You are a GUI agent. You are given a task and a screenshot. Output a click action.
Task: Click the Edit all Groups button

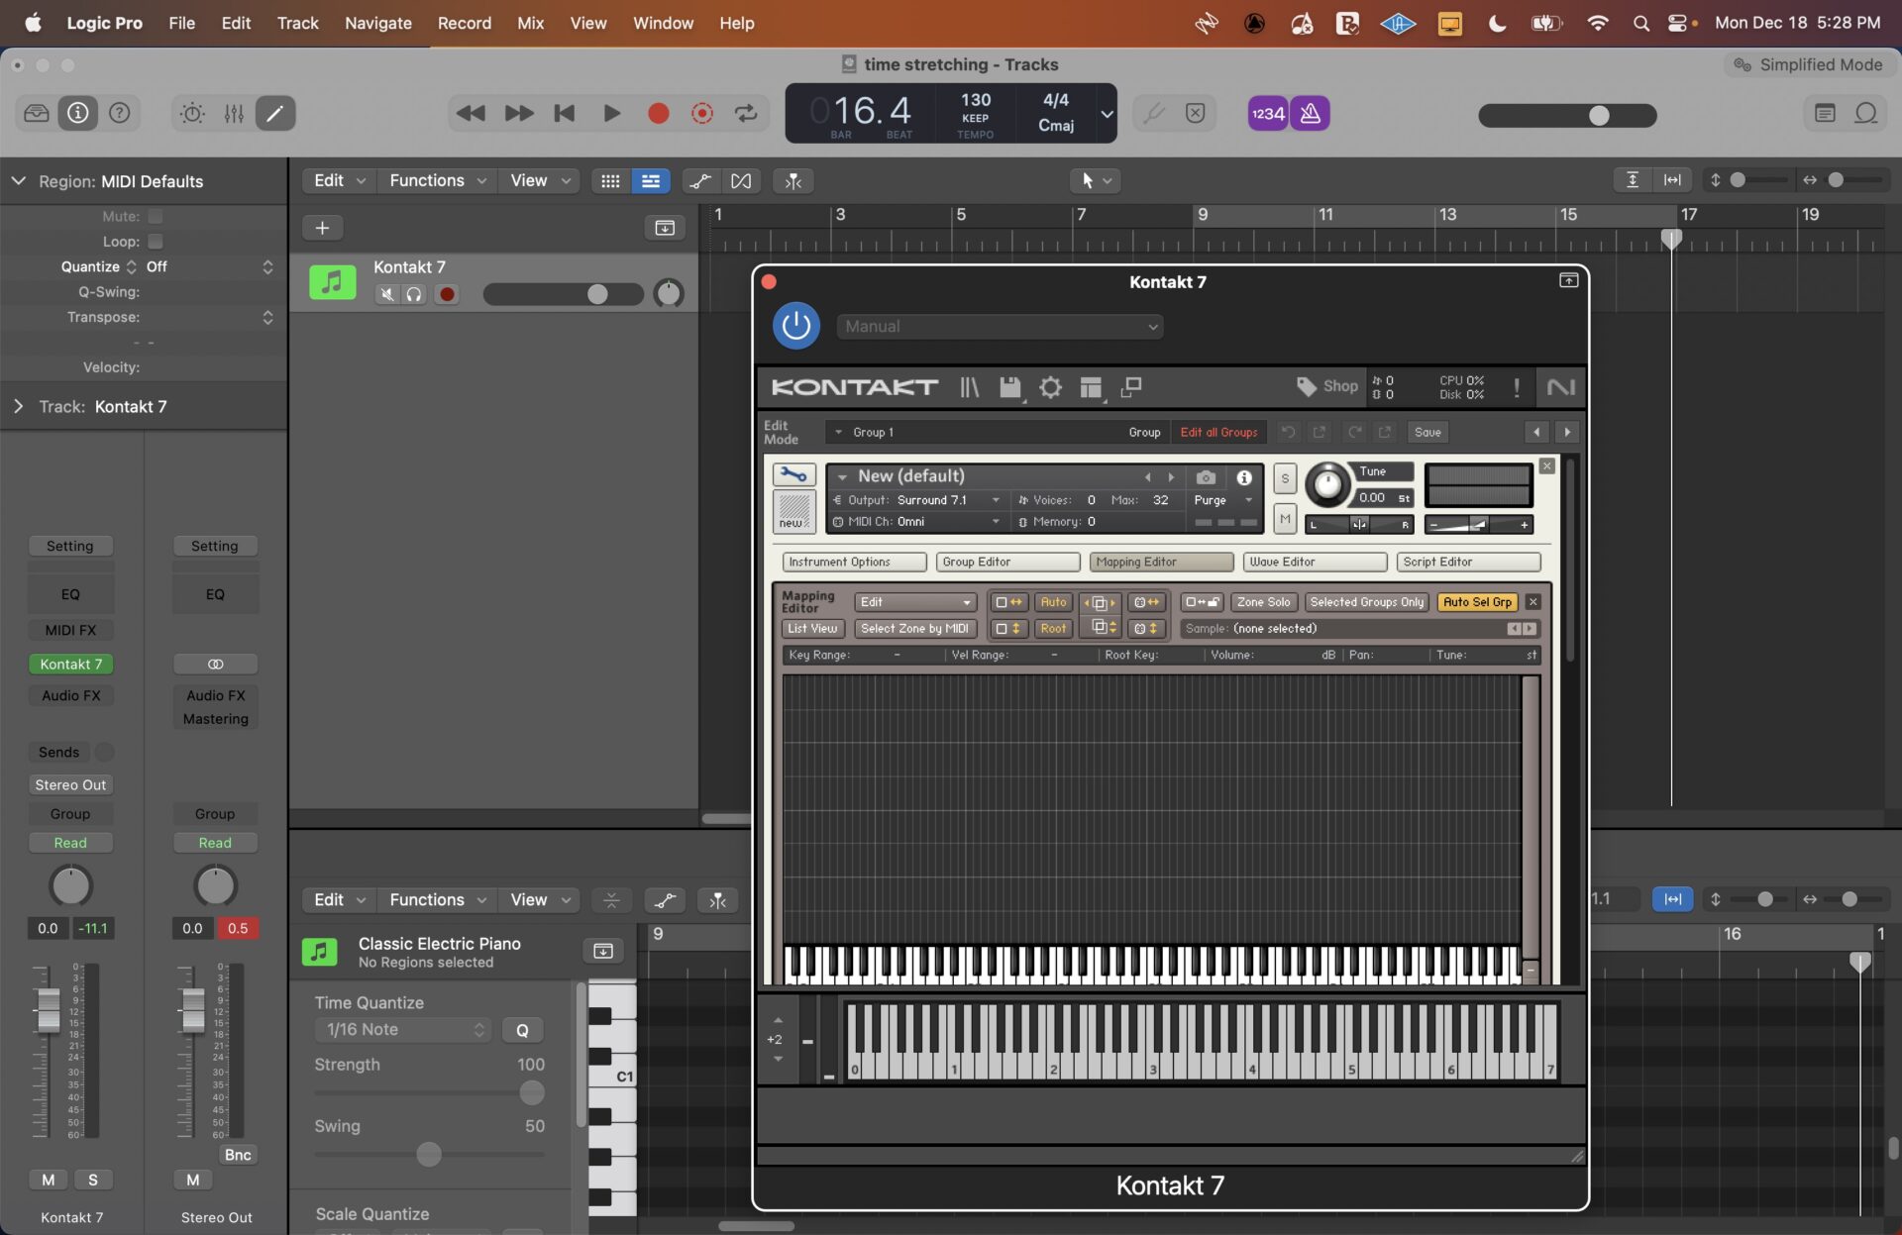[1218, 432]
